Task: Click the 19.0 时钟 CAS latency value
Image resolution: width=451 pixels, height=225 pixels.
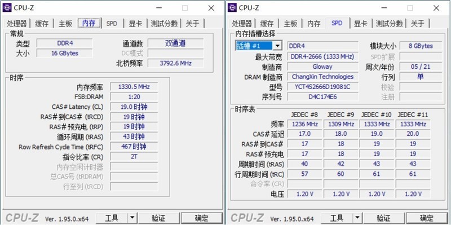Action: [134, 107]
